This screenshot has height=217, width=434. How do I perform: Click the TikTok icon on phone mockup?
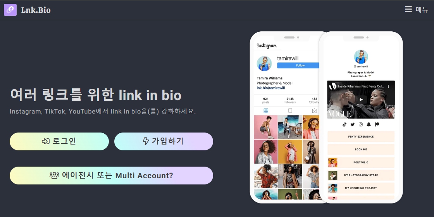pyautogui.click(x=344, y=124)
